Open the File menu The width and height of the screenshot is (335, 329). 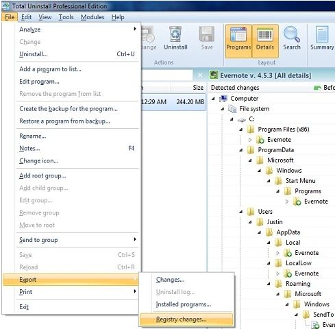[x=10, y=17]
